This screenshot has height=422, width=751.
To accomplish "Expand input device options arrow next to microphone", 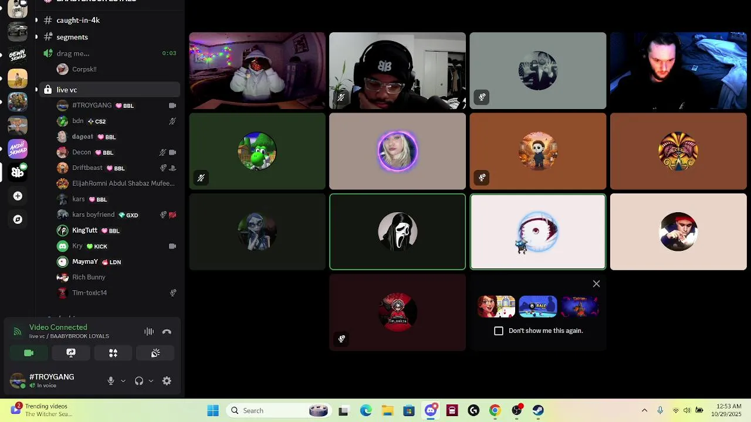I will (123, 381).
